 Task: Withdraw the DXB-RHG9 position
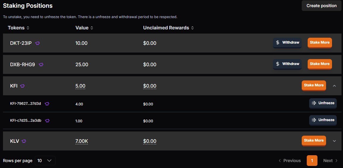point(287,64)
